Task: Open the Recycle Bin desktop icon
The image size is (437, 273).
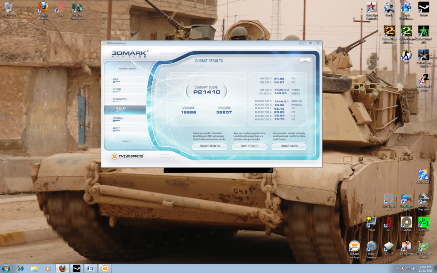Action: (x=9, y=9)
